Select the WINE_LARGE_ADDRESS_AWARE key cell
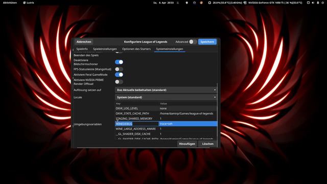Image resolution: width=327 pixels, height=184 pixels. (137, 129)
